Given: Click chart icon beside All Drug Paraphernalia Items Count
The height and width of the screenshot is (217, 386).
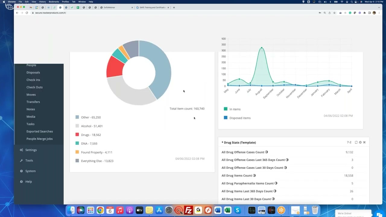Looking at the screenshot, I should [x=276, y=183].
